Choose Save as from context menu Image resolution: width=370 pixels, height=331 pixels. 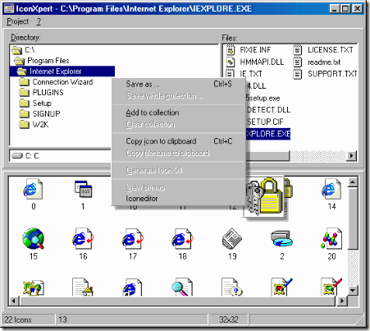click(179, 84)
